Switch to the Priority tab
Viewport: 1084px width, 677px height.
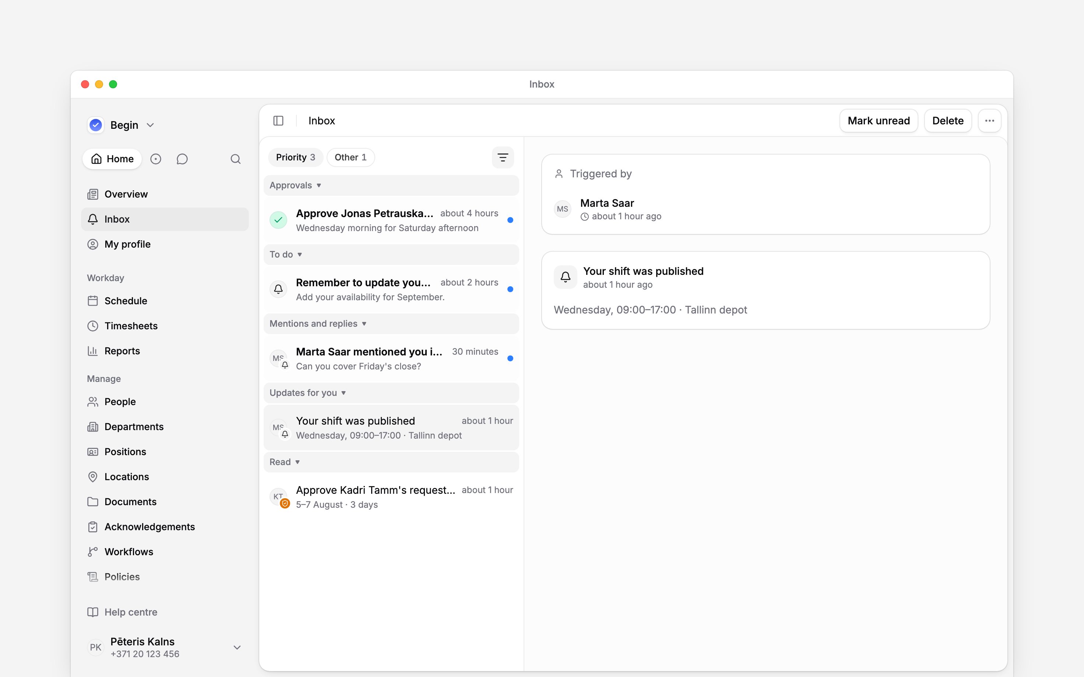coord(296,157)
